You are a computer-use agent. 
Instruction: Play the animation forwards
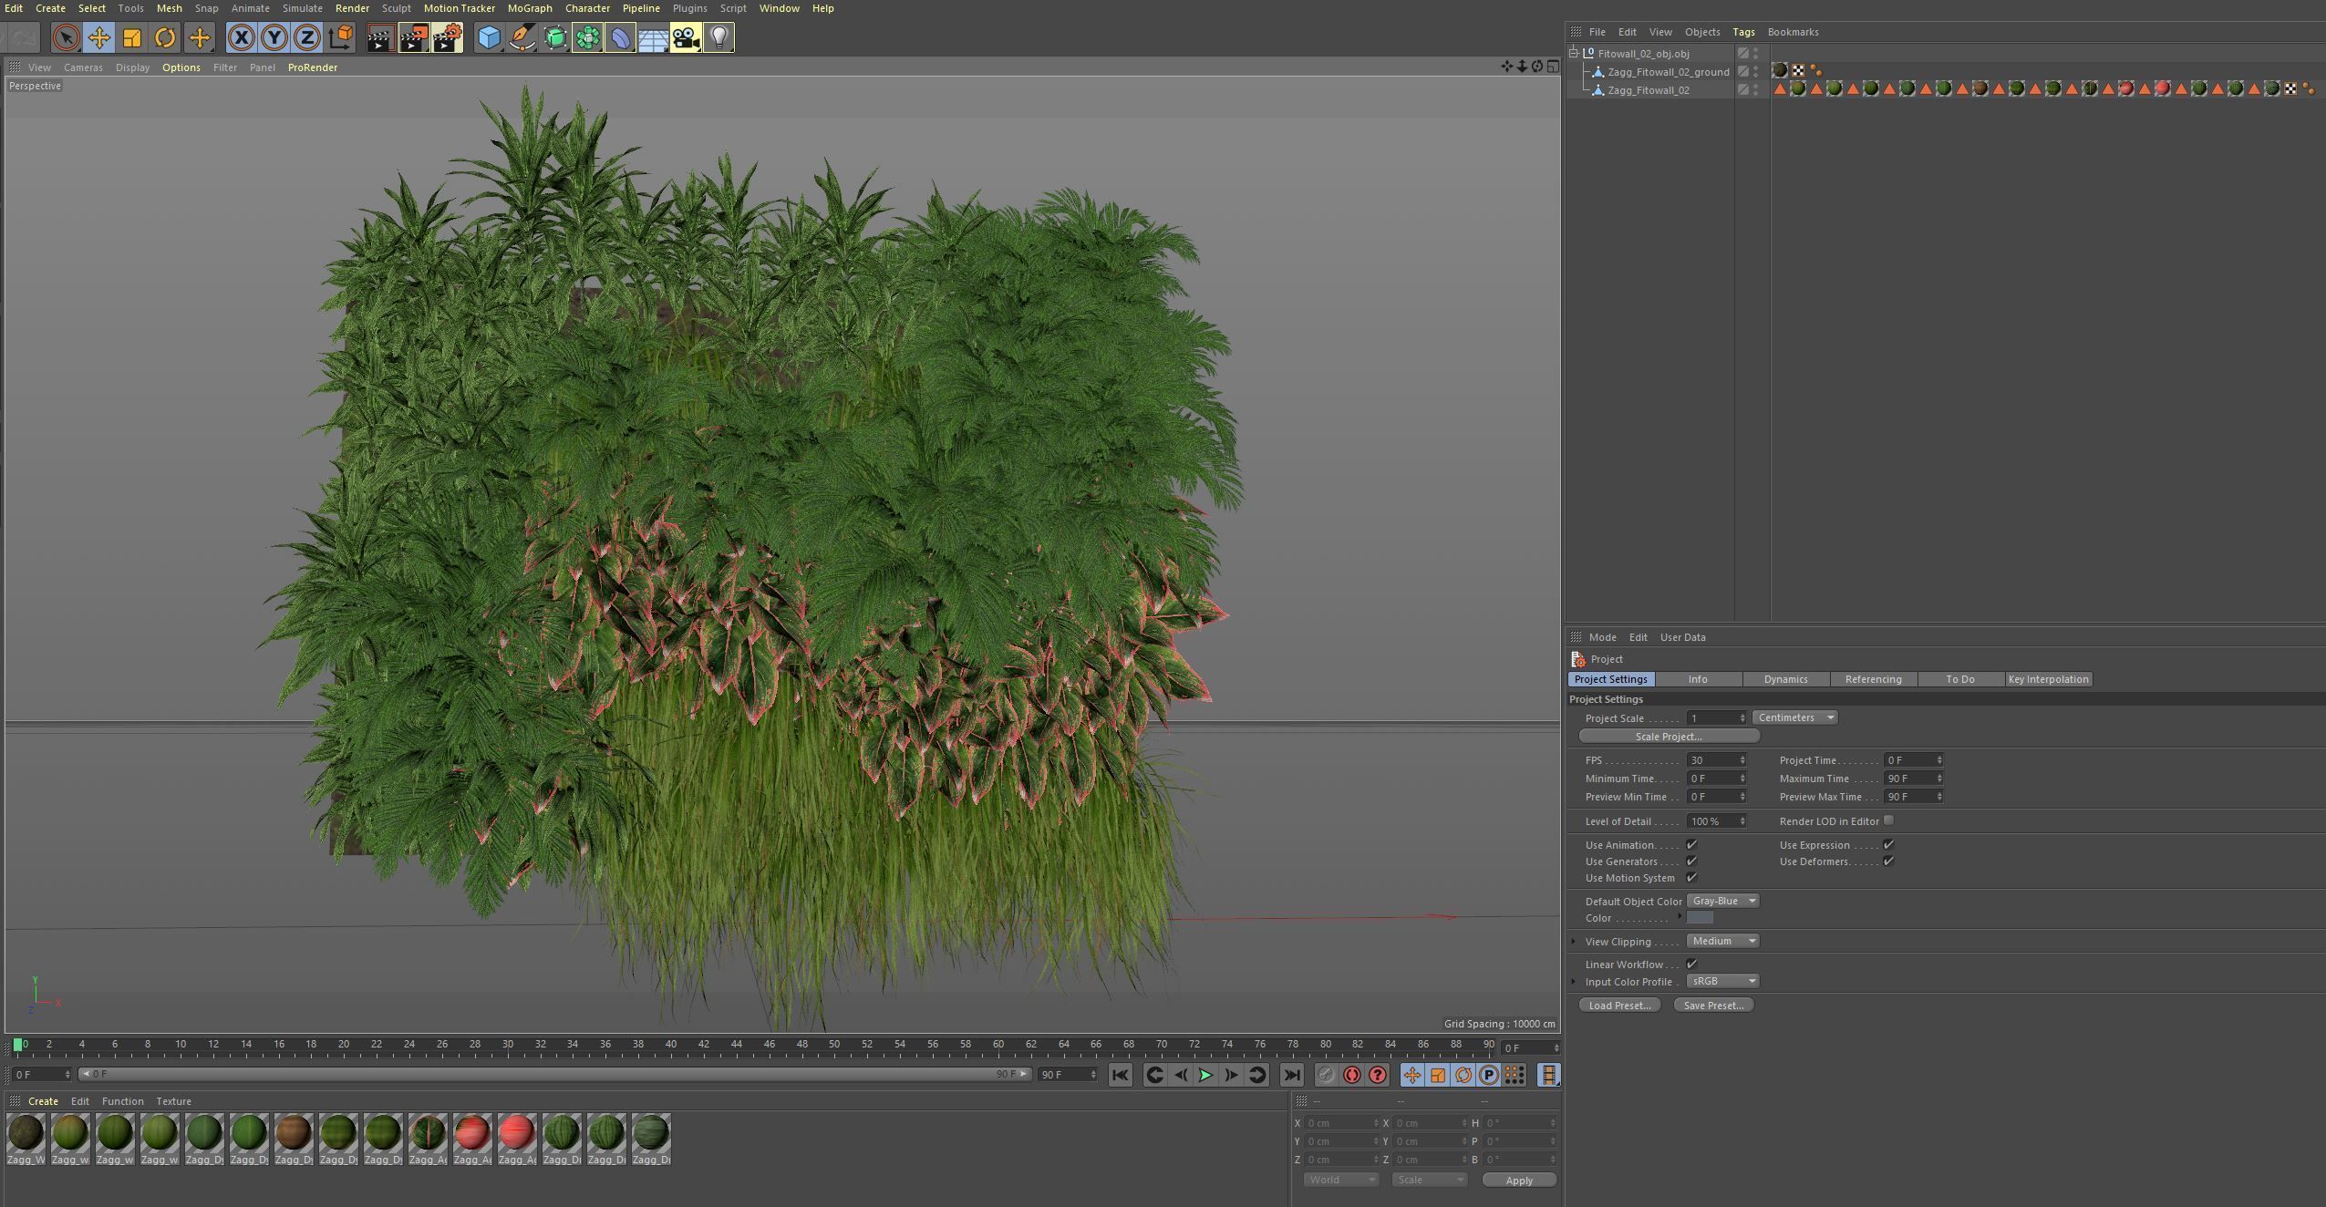(x=1205, y=1075)
